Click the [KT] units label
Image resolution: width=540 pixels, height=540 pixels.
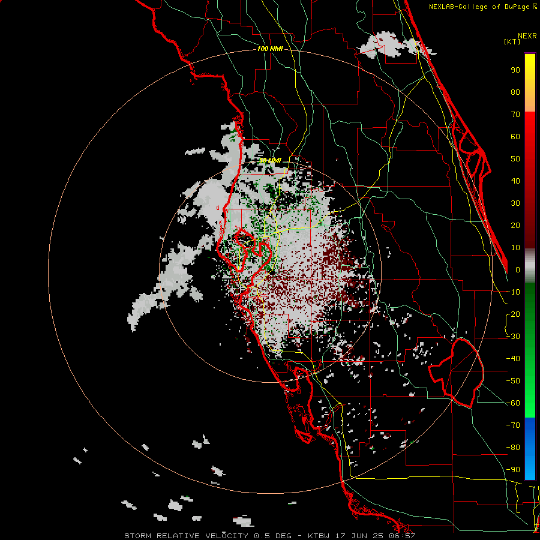512,41
